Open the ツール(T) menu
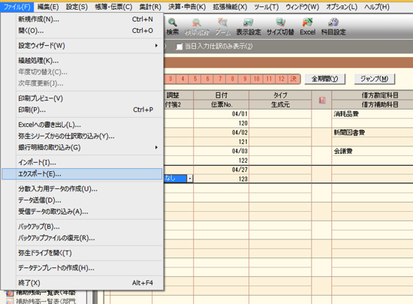The width and height of the screenshot is (413, 304). pos(267,7)
